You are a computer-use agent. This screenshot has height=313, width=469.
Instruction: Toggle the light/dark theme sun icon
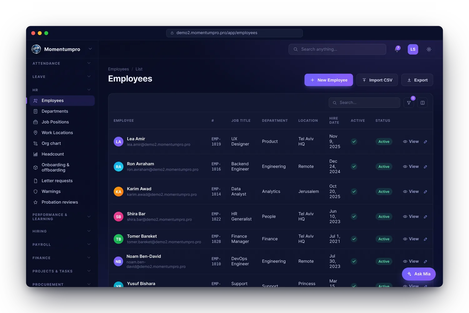[x=429, y=49]
